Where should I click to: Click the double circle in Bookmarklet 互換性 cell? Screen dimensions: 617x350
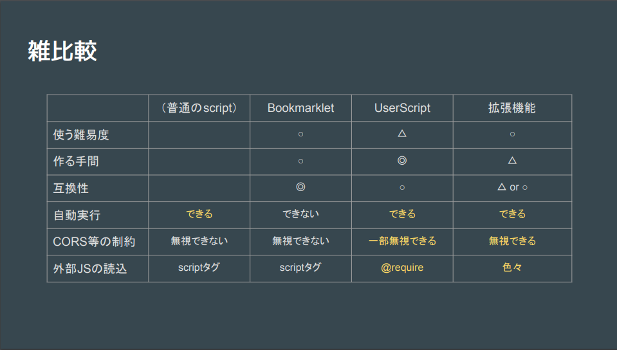pyautogui.click(x=300, y=187)
